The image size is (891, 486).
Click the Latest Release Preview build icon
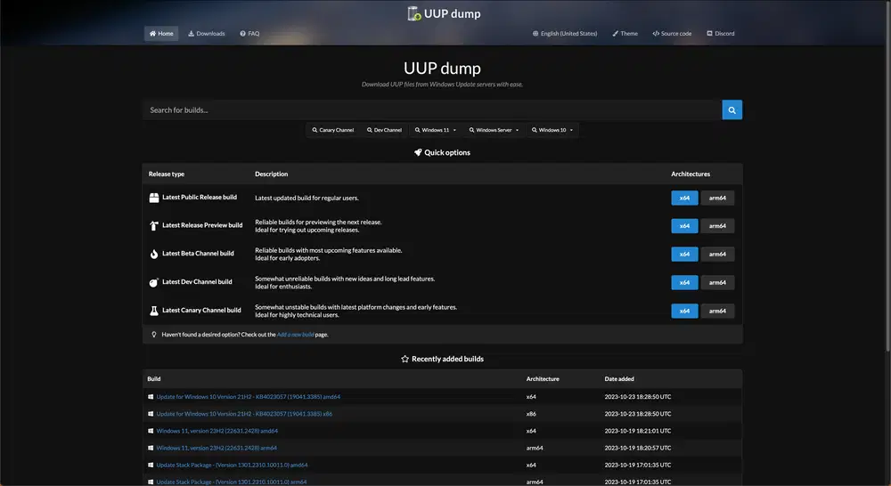click(154, 226)
